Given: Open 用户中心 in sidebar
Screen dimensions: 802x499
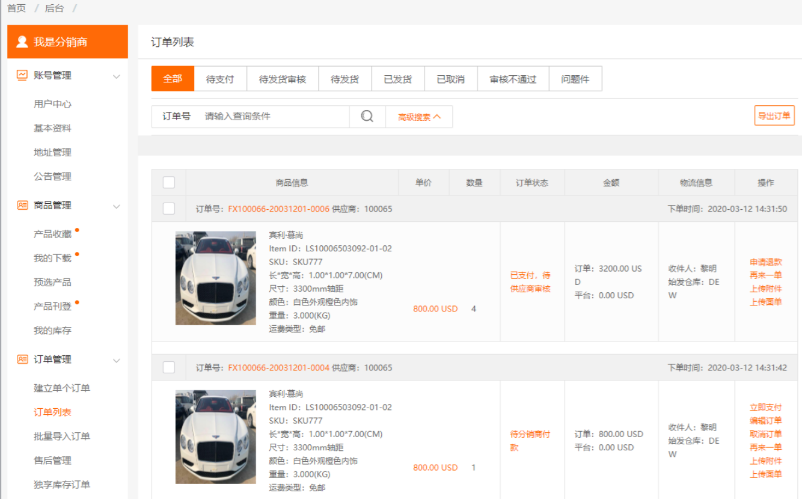Looking at the screenshot, I should (52, 104).
